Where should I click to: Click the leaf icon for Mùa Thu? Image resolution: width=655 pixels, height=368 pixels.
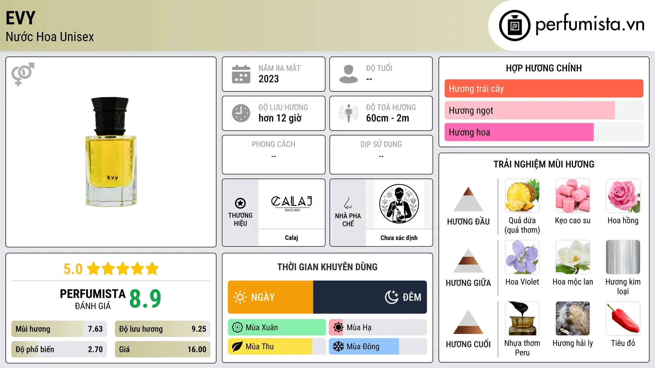237,347
